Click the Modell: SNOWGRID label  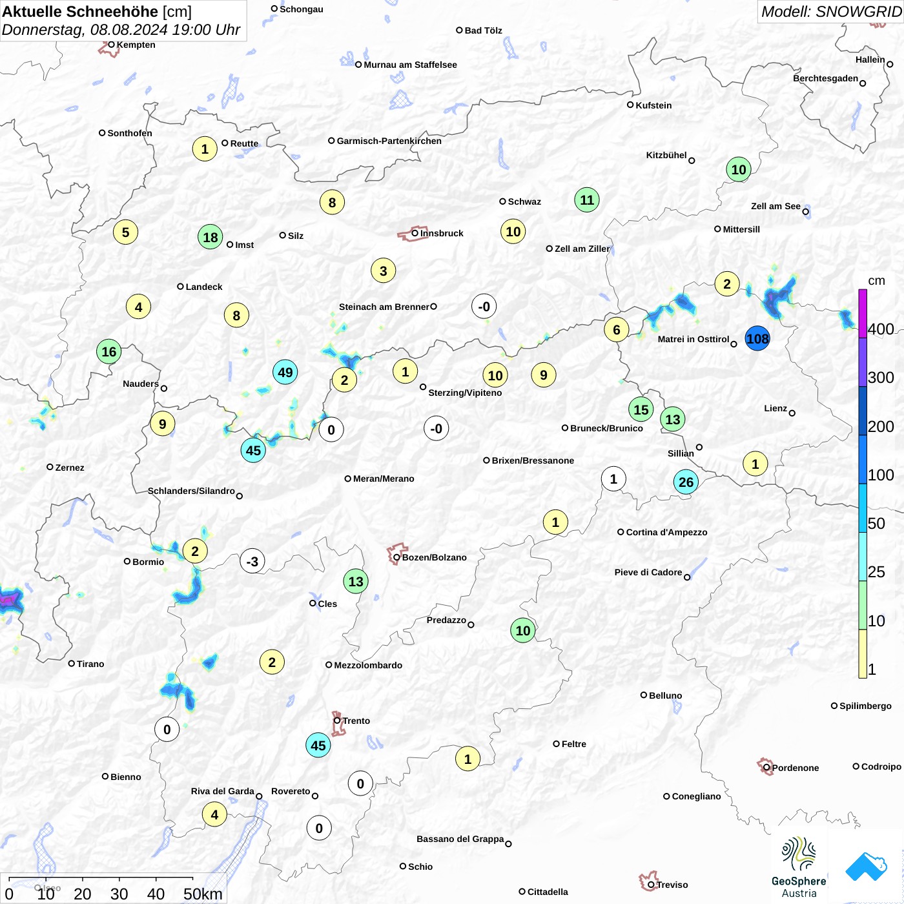tap(831, 12)
